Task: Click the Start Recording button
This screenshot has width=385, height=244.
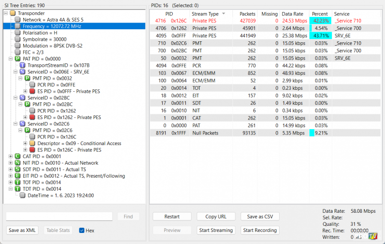Action: pos(260,230)
